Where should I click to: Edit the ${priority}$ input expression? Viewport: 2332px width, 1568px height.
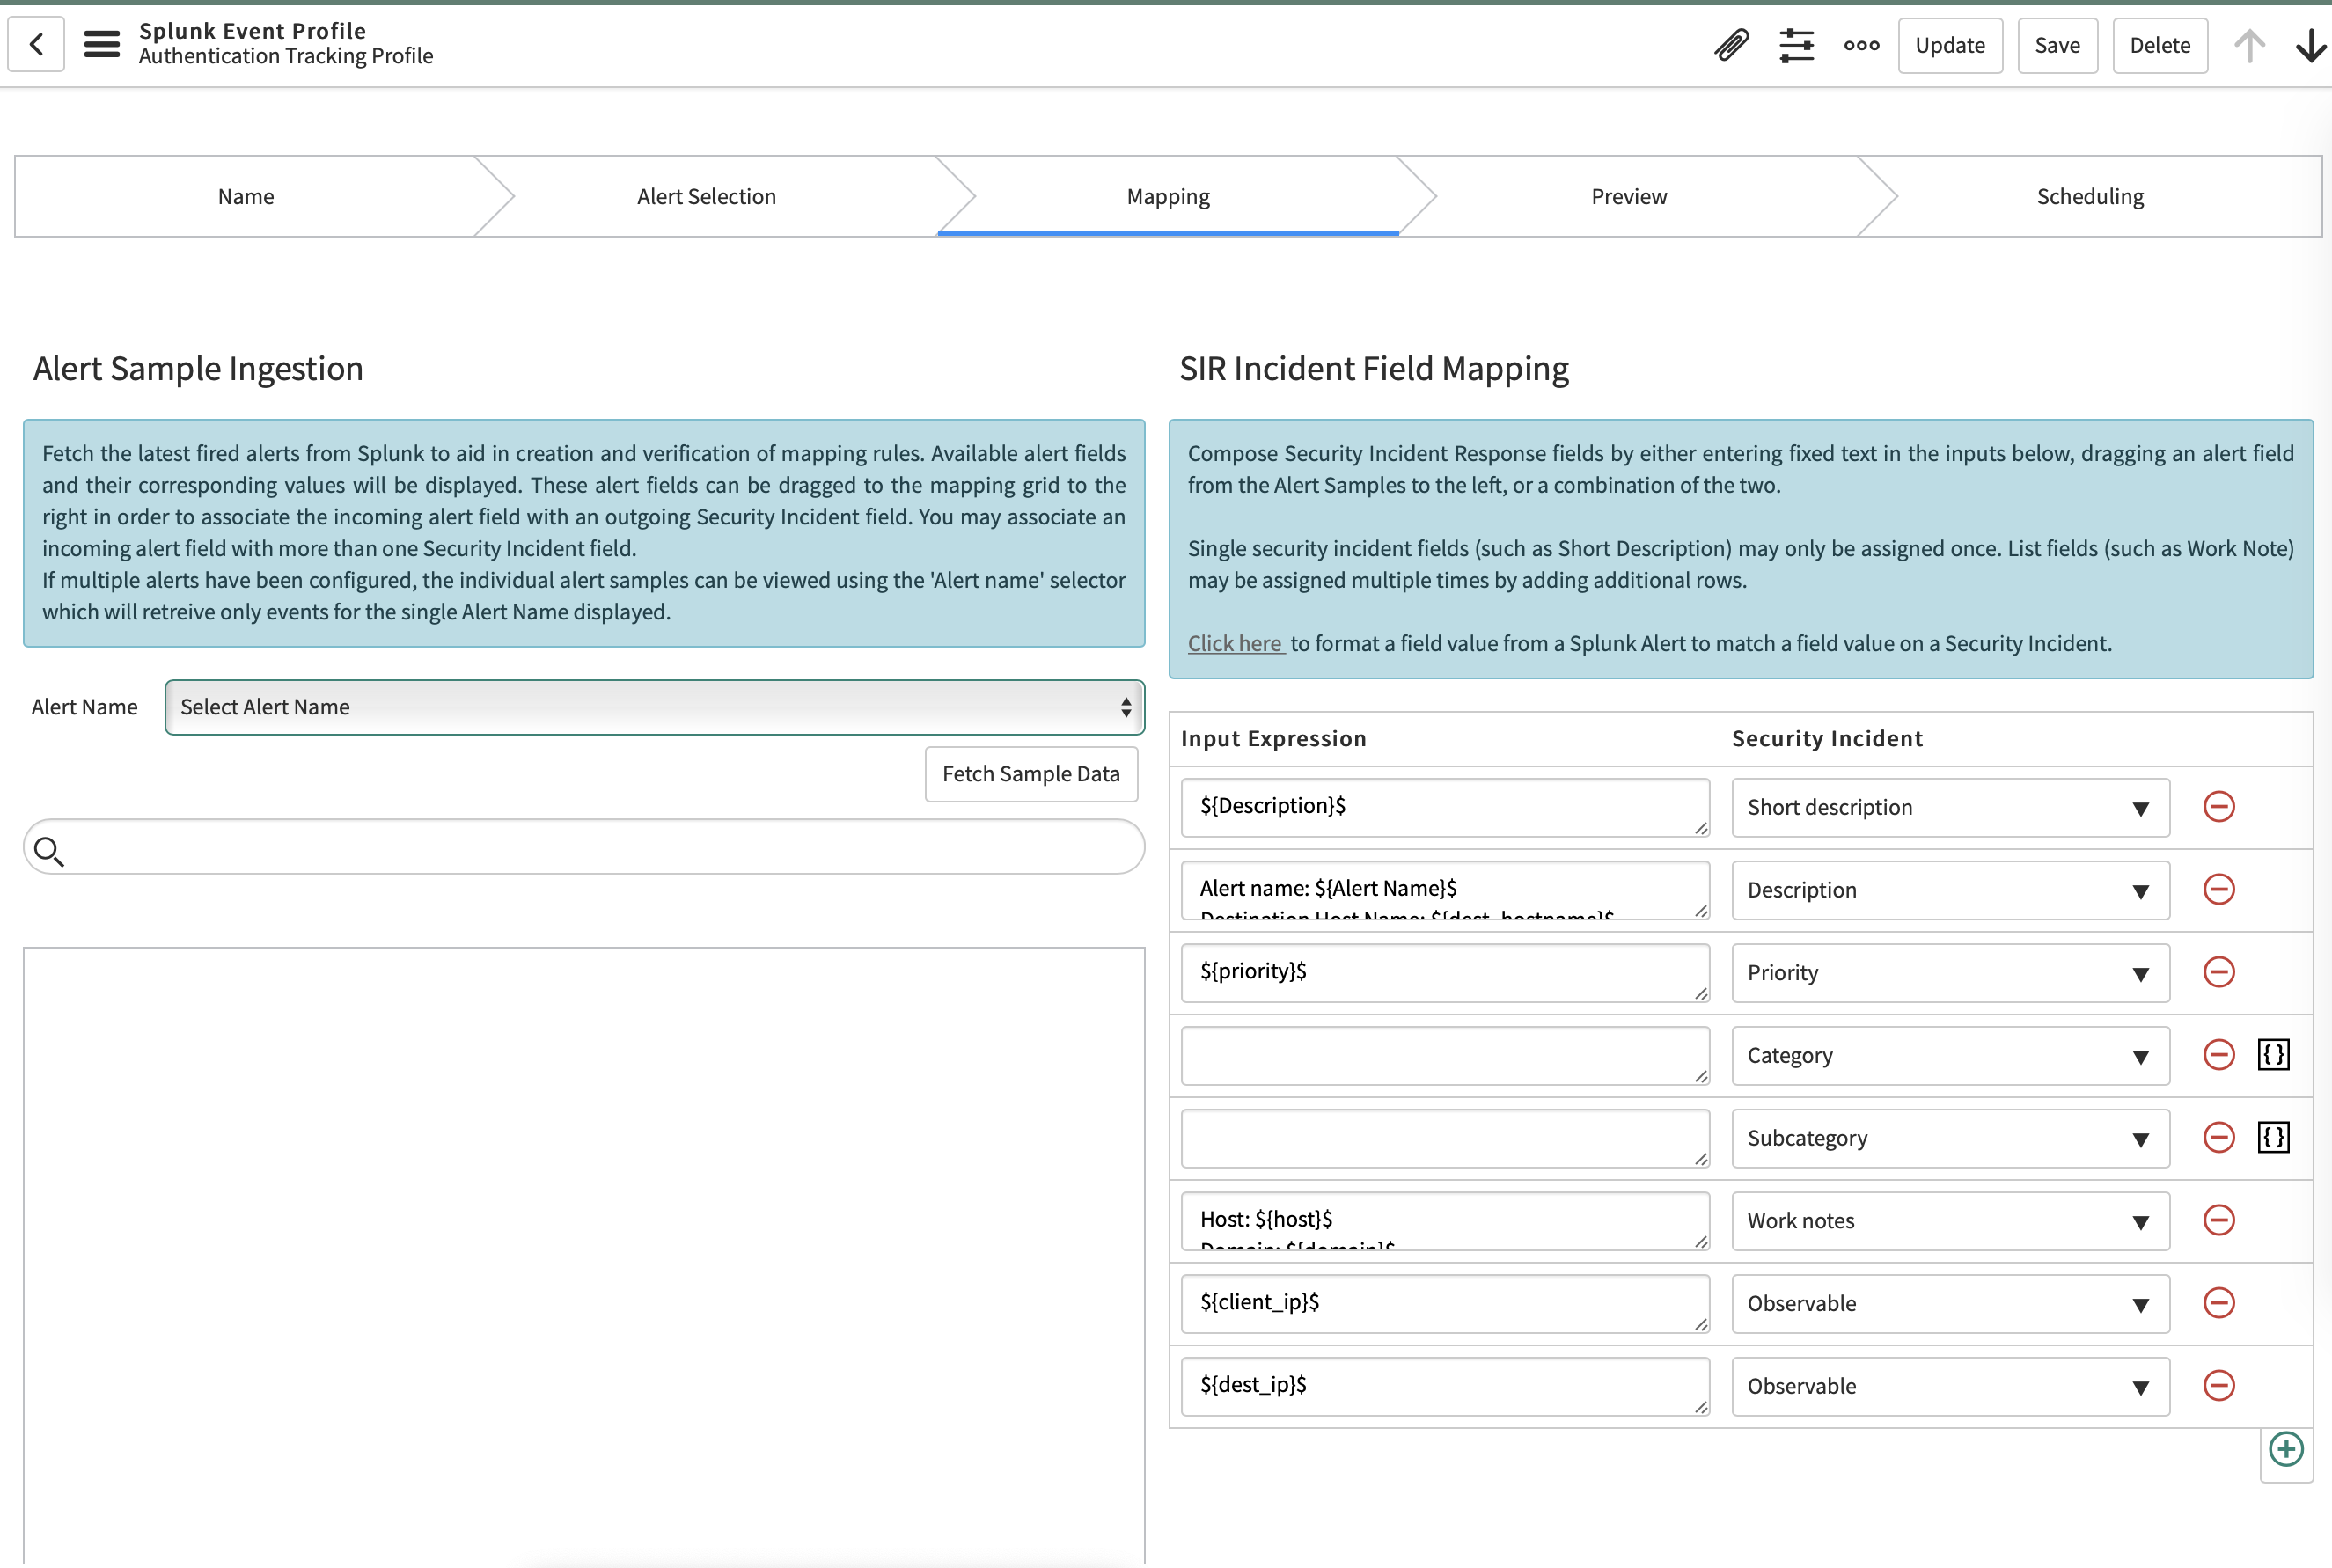pyautogui.click(x=1445, y=973)
